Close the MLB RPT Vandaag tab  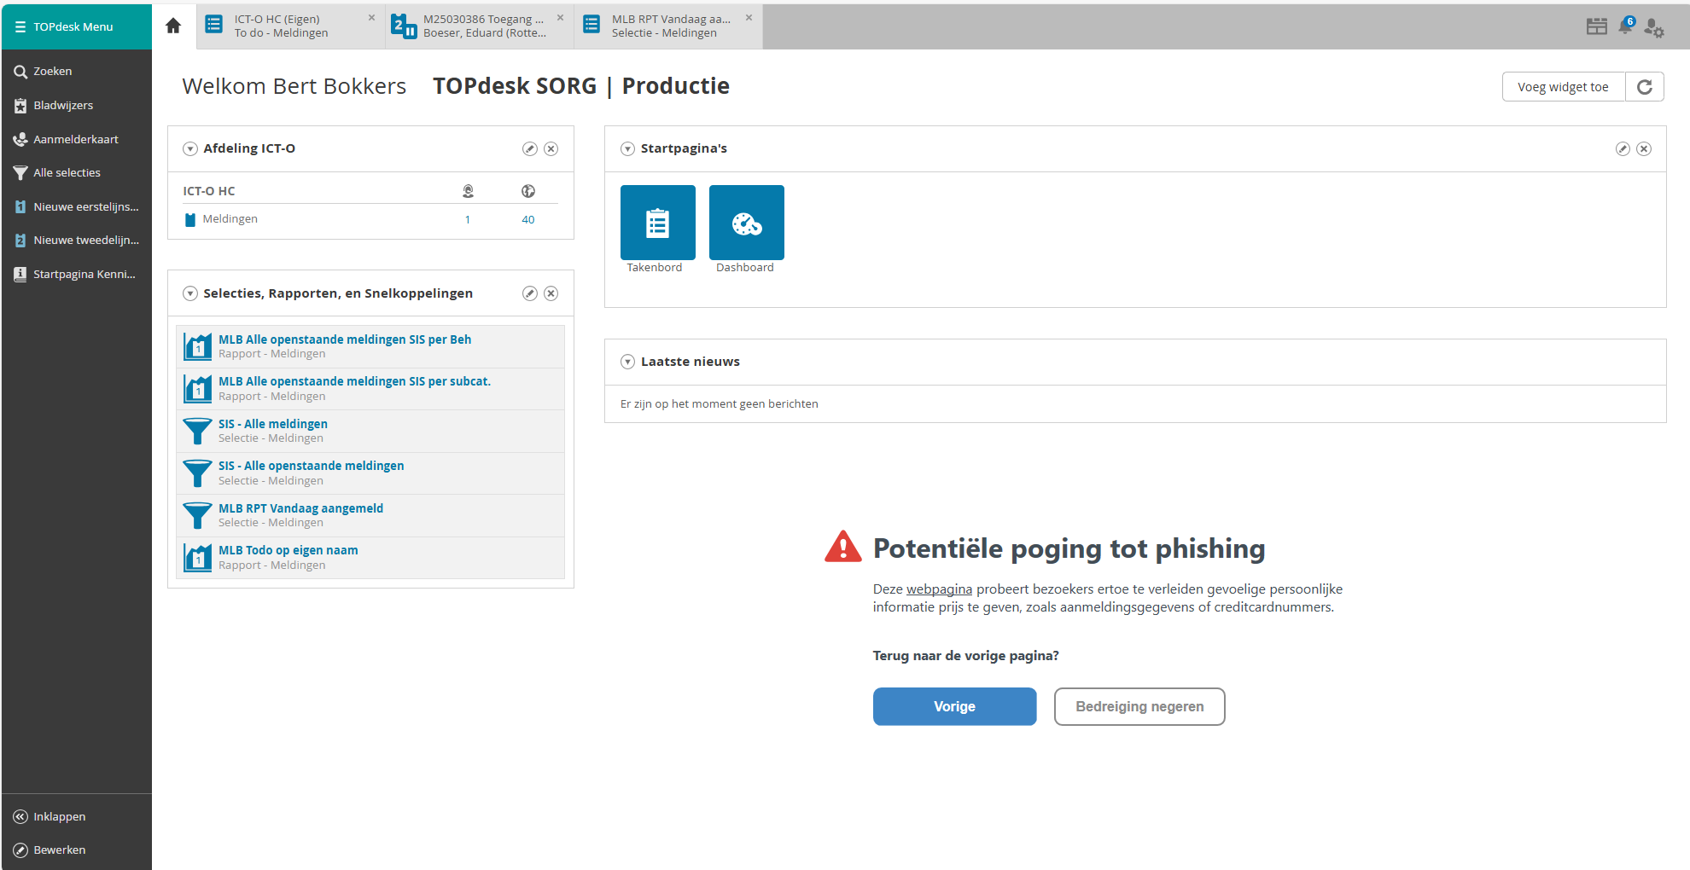coord(749,17)
